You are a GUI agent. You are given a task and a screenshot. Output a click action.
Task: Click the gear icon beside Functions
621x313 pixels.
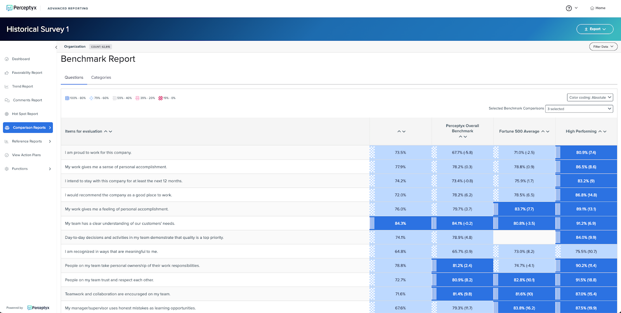(7, 169)
